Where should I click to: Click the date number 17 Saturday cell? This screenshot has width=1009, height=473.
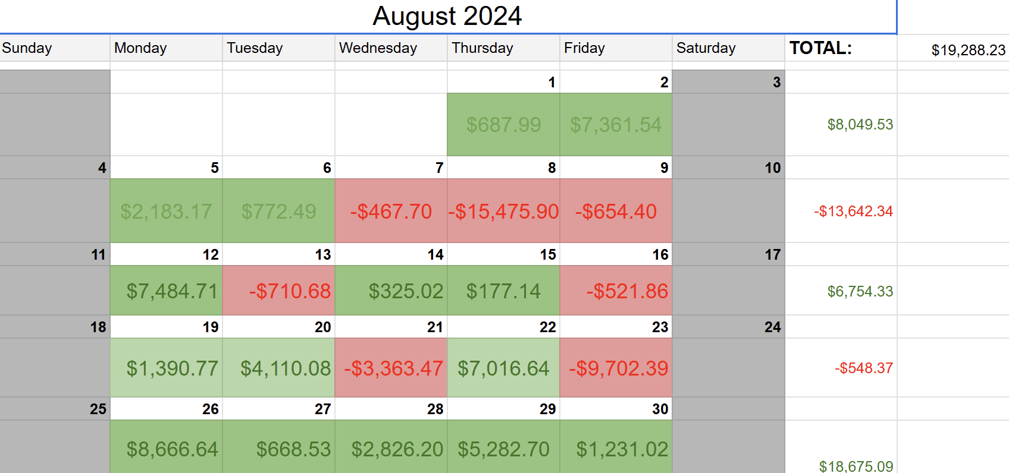click(x=728, y=254)
